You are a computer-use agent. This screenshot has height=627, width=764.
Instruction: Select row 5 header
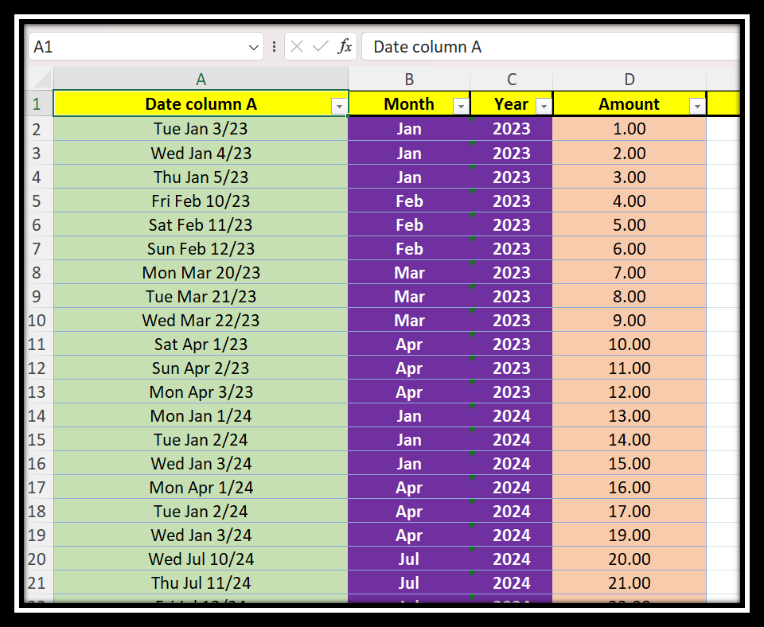tap(38, 201)
